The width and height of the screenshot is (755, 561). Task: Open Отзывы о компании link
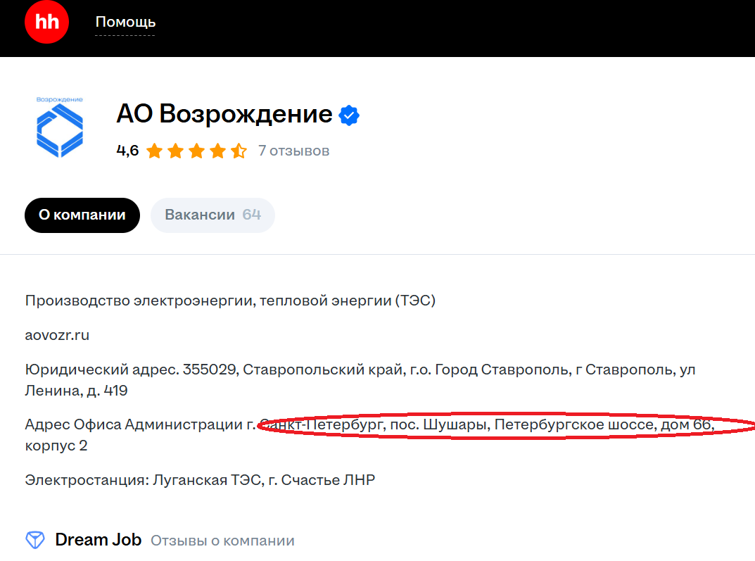(x=224, y=540)
